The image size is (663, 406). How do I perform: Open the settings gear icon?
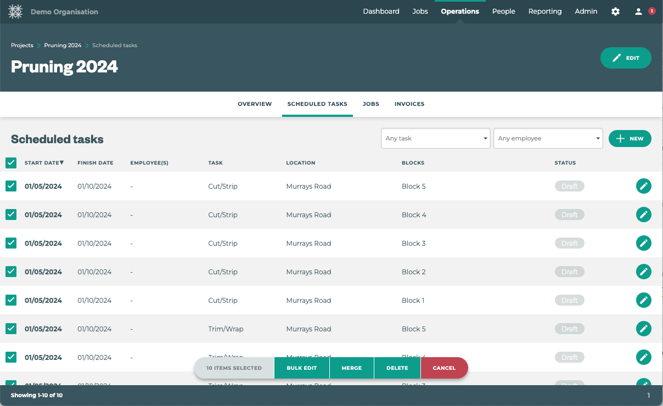pyautogui.click(x=615, y=11)
